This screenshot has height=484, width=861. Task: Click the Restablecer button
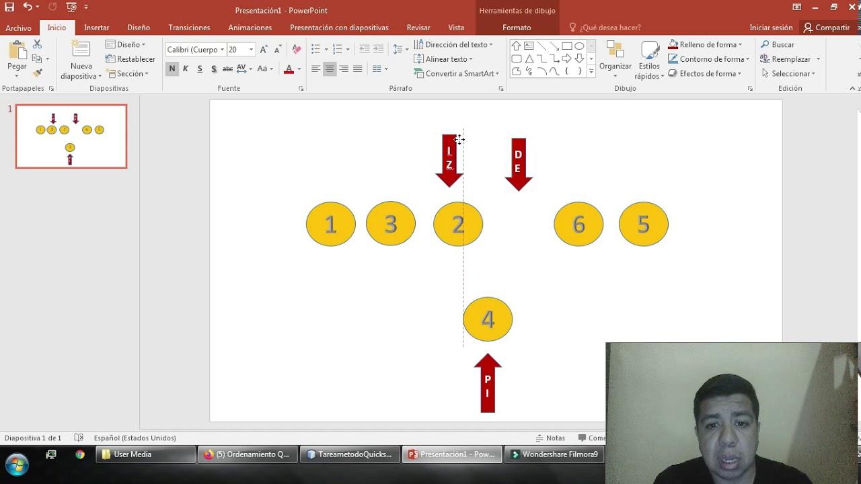click(130, 59)
